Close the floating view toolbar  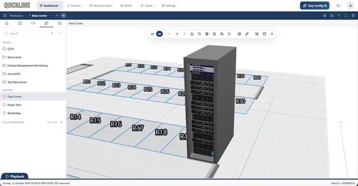pos(272,34)
